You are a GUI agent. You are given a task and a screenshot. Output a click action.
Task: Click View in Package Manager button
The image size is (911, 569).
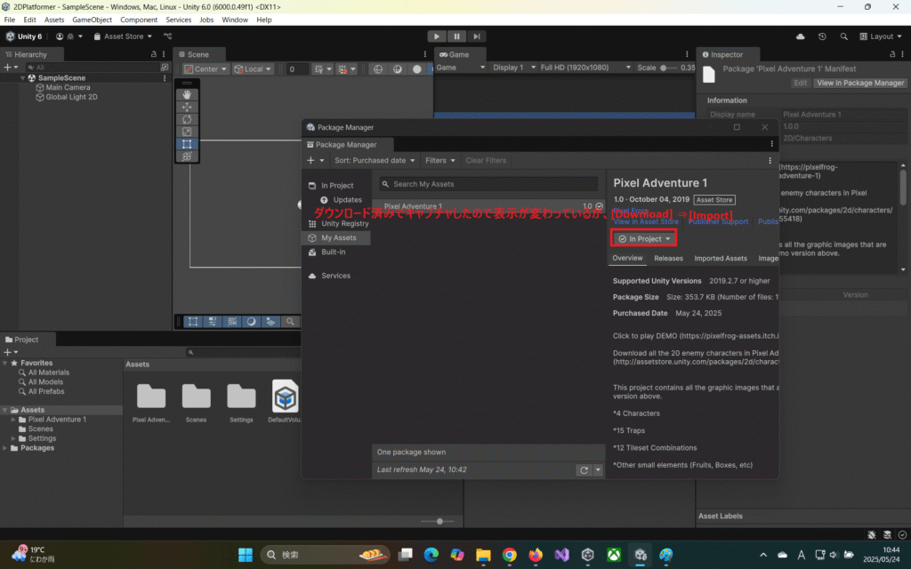click(859, 83)
